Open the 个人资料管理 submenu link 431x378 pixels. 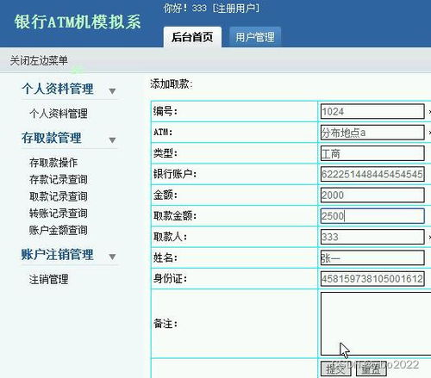[59, 114]
